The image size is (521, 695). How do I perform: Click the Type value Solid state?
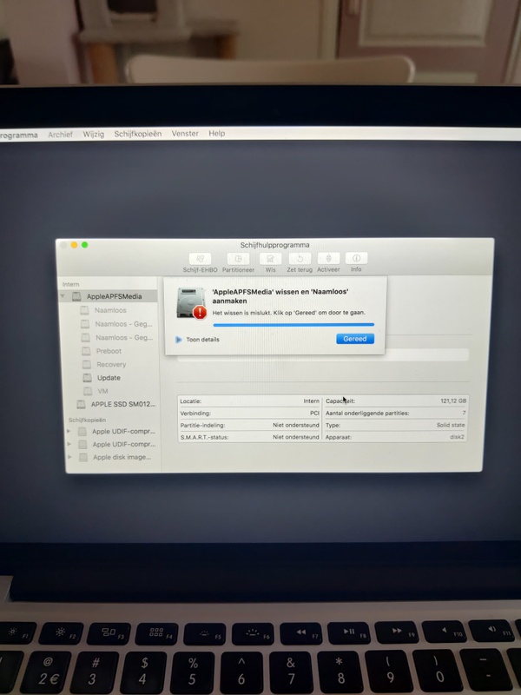(451, 425)
